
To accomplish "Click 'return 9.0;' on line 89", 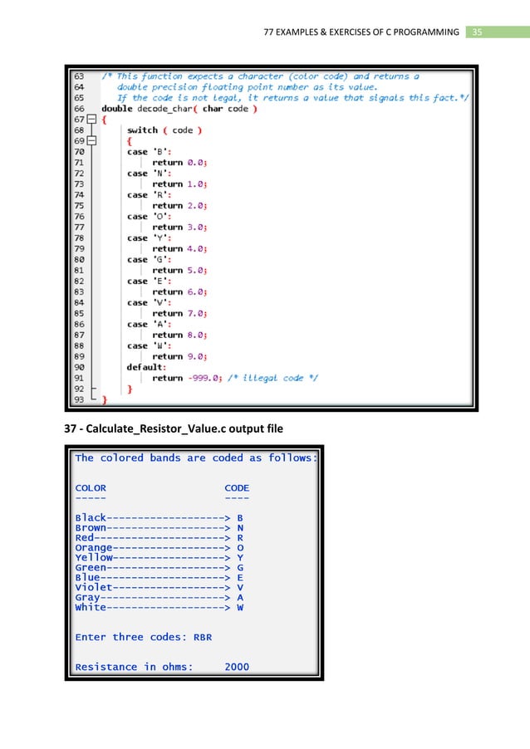I will click(179, 356).
